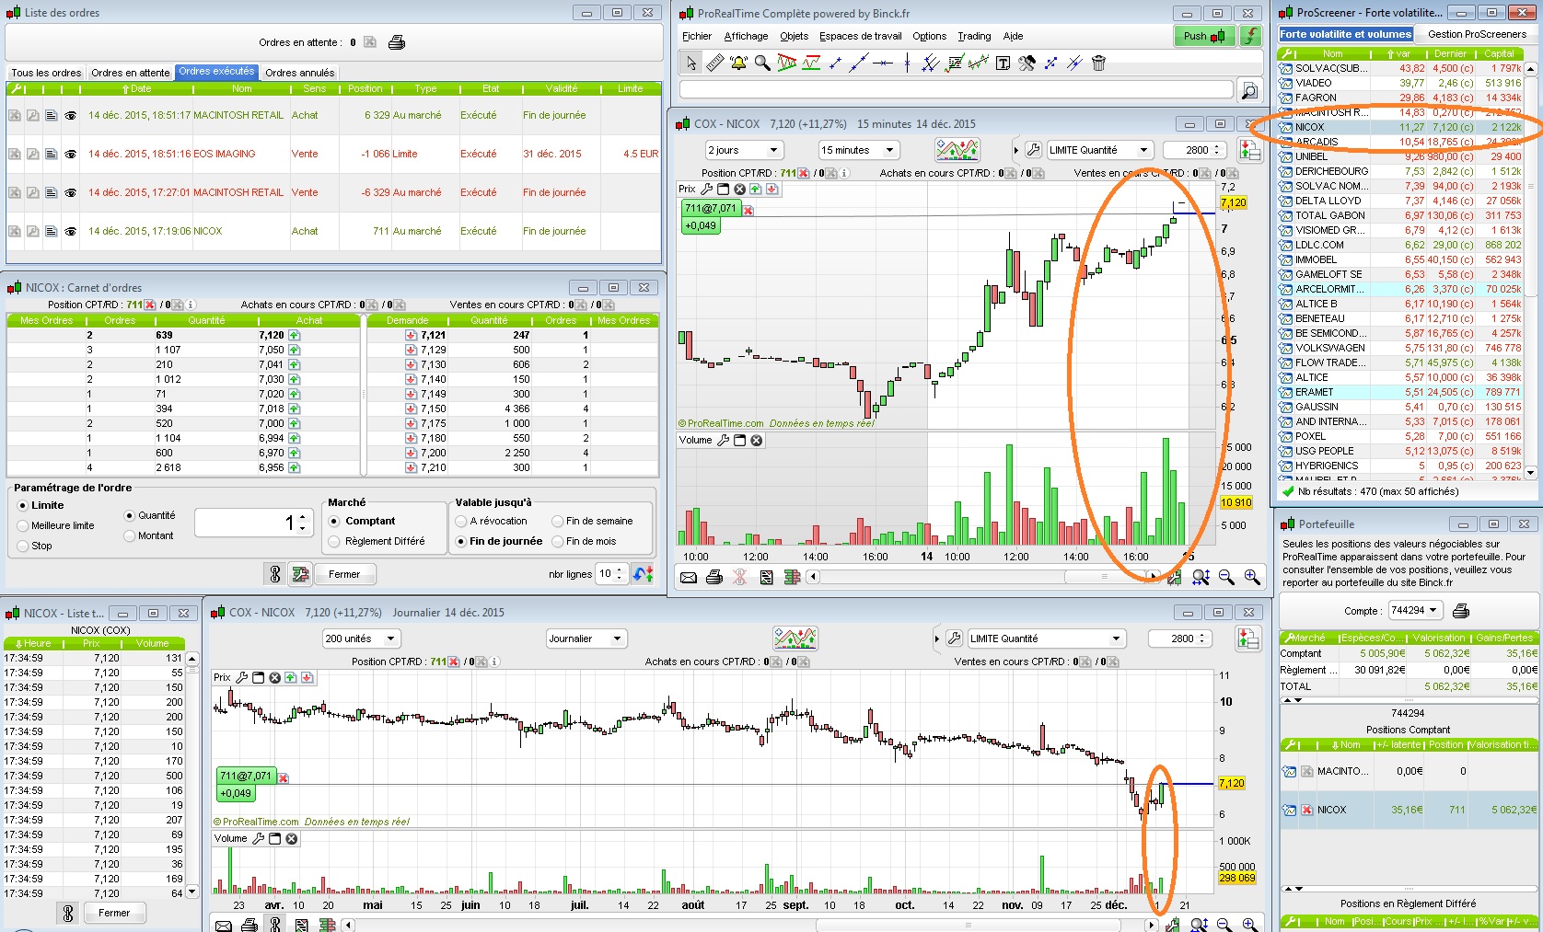Switch to the Ordres annulés tab
The width and height of the screenshot is (1543, 932).
pos(300,73)
